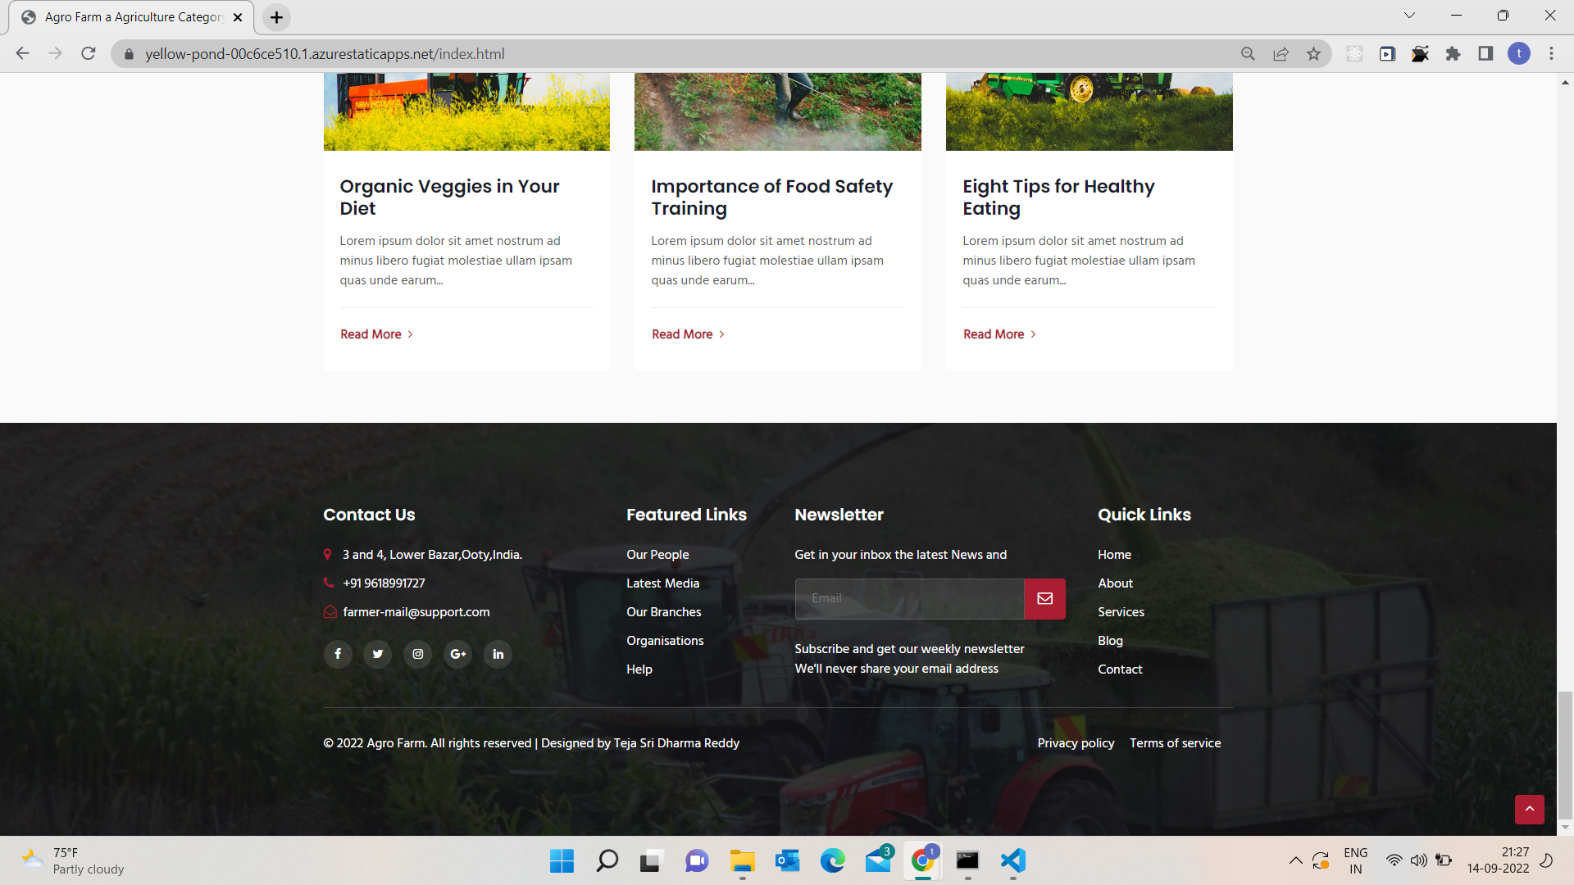Select the Agro Farm browser tab
This screenshot has height=885, width=1574.
tap(133, 17)
